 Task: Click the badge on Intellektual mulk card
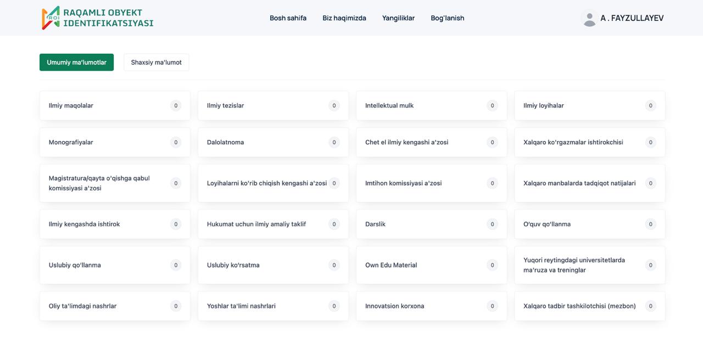[492, 105]
